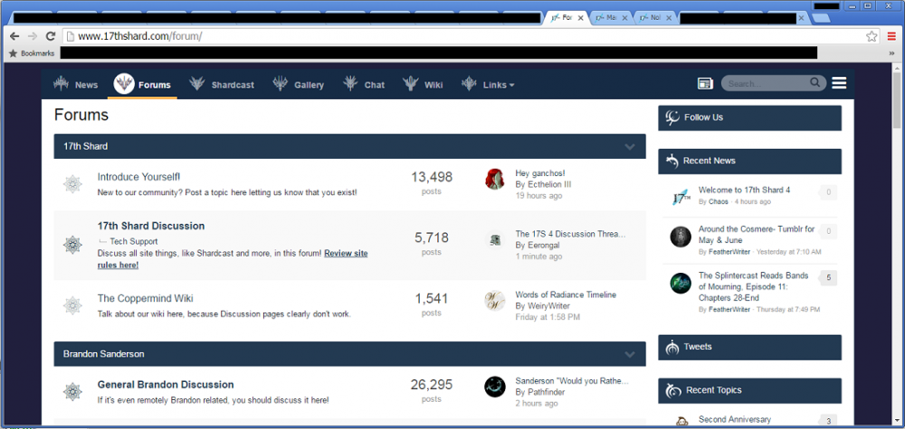The image size is (905, 429).
Task: Click The Coppermind Wiki forum status icon
Action: [72, 306]
